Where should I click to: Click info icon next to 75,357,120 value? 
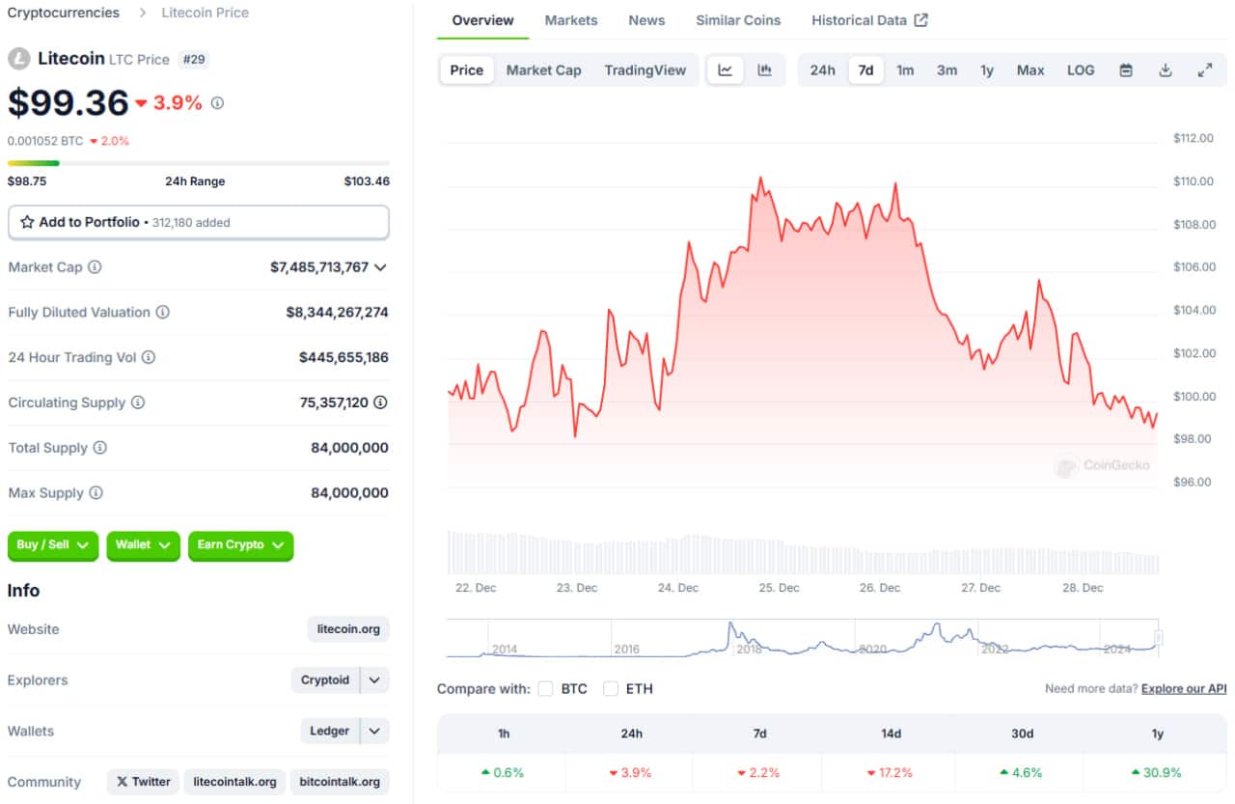tap(381, 402)
